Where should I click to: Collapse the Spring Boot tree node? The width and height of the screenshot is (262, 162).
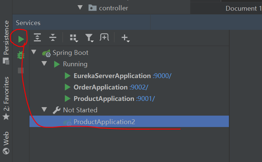34,52
